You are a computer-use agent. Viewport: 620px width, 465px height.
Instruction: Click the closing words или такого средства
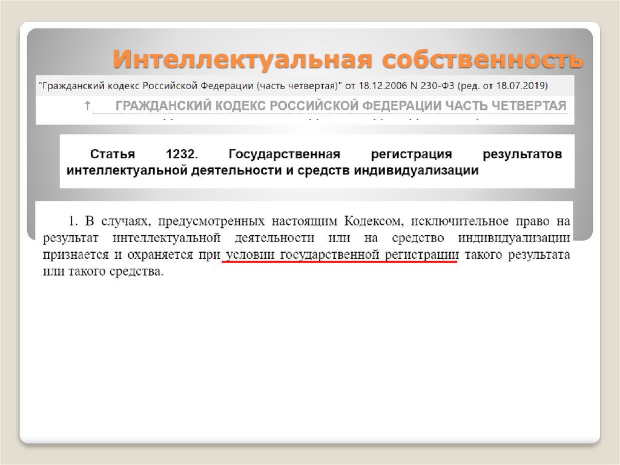pyautogui.click(x=103, y=272)
